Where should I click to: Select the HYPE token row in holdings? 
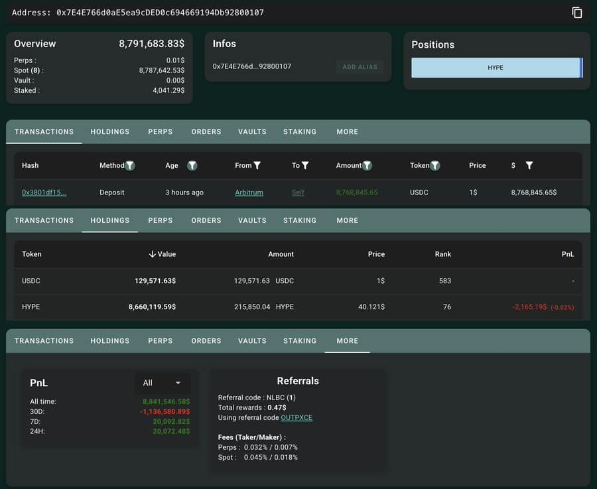[x=298, y=307]
